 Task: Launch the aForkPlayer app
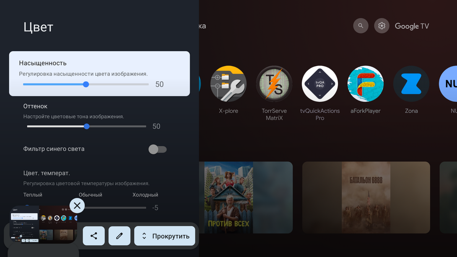tap(366, 84)
